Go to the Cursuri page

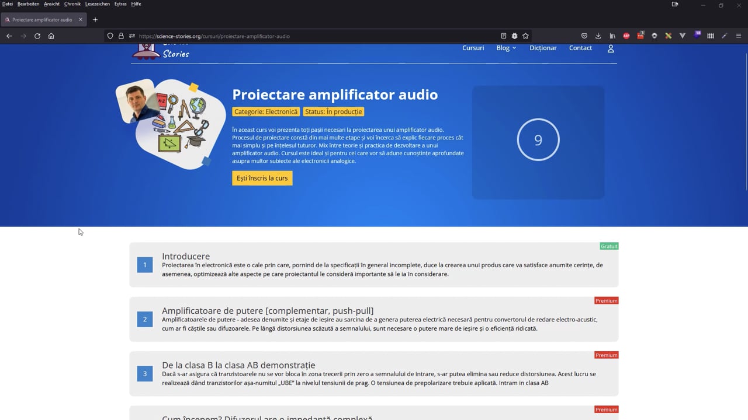[x=473, y=48]
